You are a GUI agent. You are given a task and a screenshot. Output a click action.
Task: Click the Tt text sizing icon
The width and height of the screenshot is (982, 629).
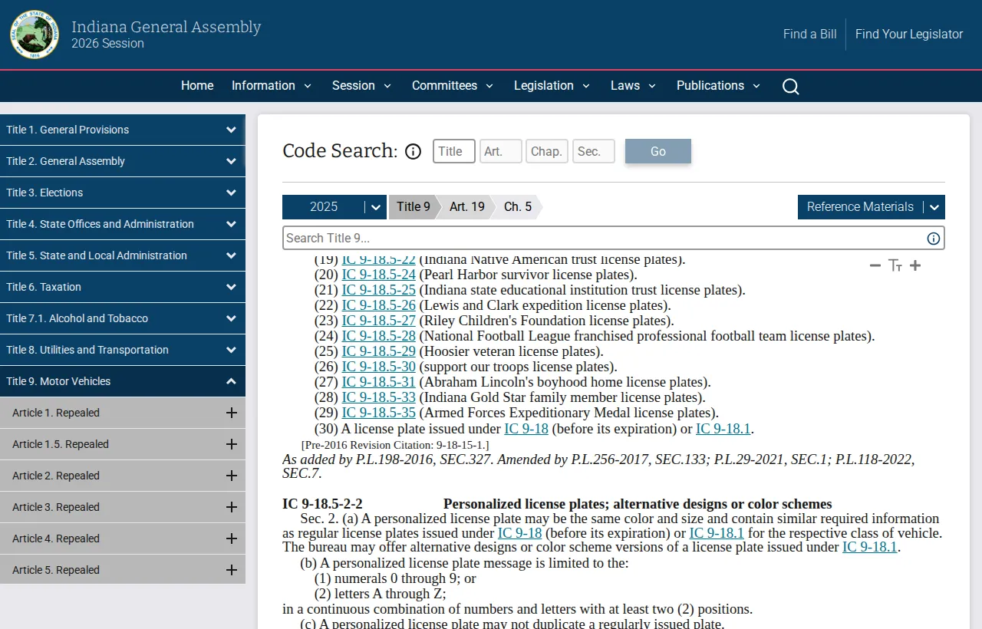pyautogui.click(x=895, y=265)
